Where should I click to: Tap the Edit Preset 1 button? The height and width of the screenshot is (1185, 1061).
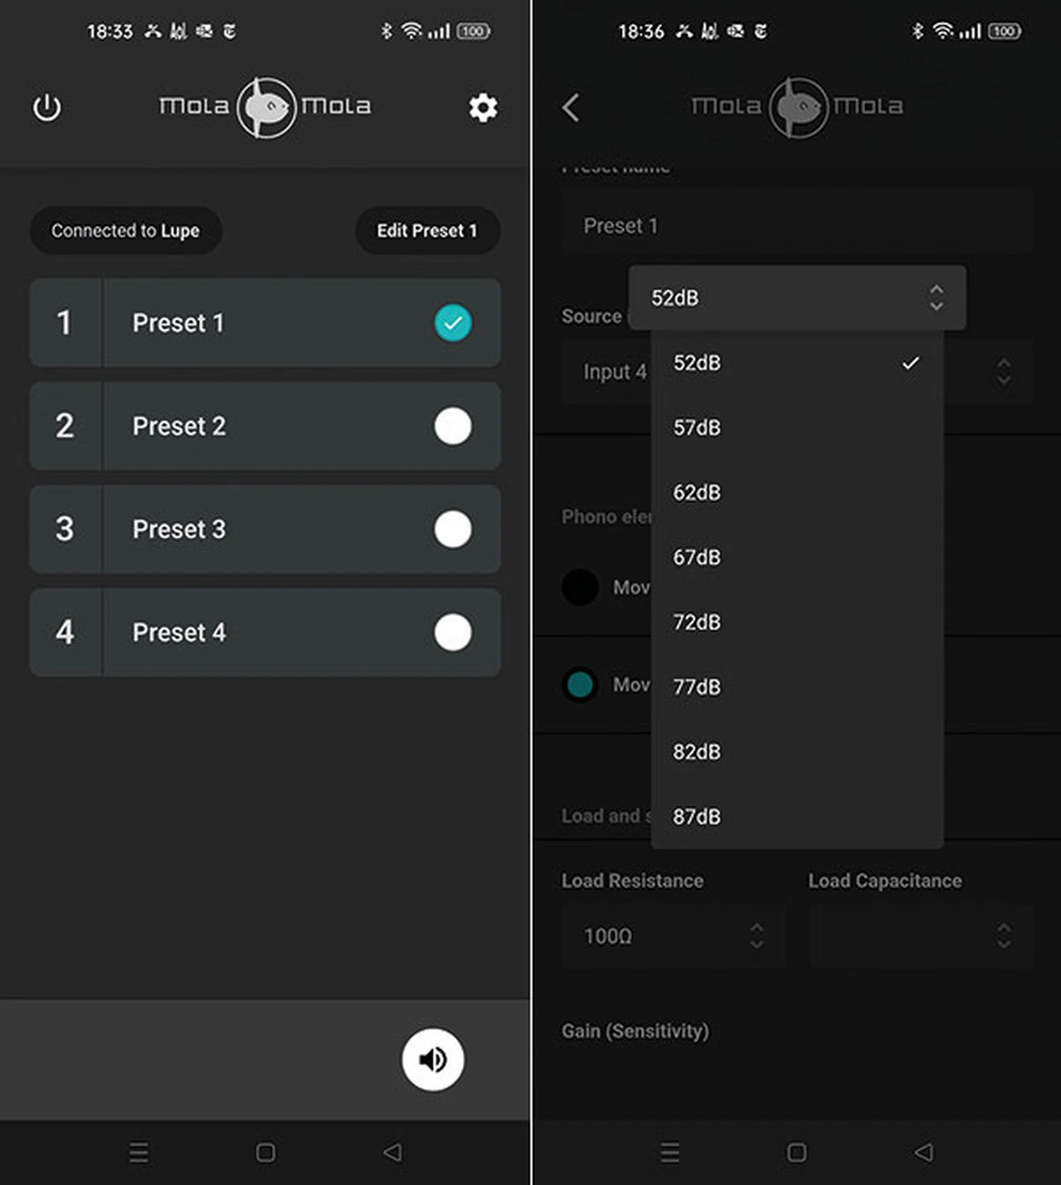pos(427,231)
